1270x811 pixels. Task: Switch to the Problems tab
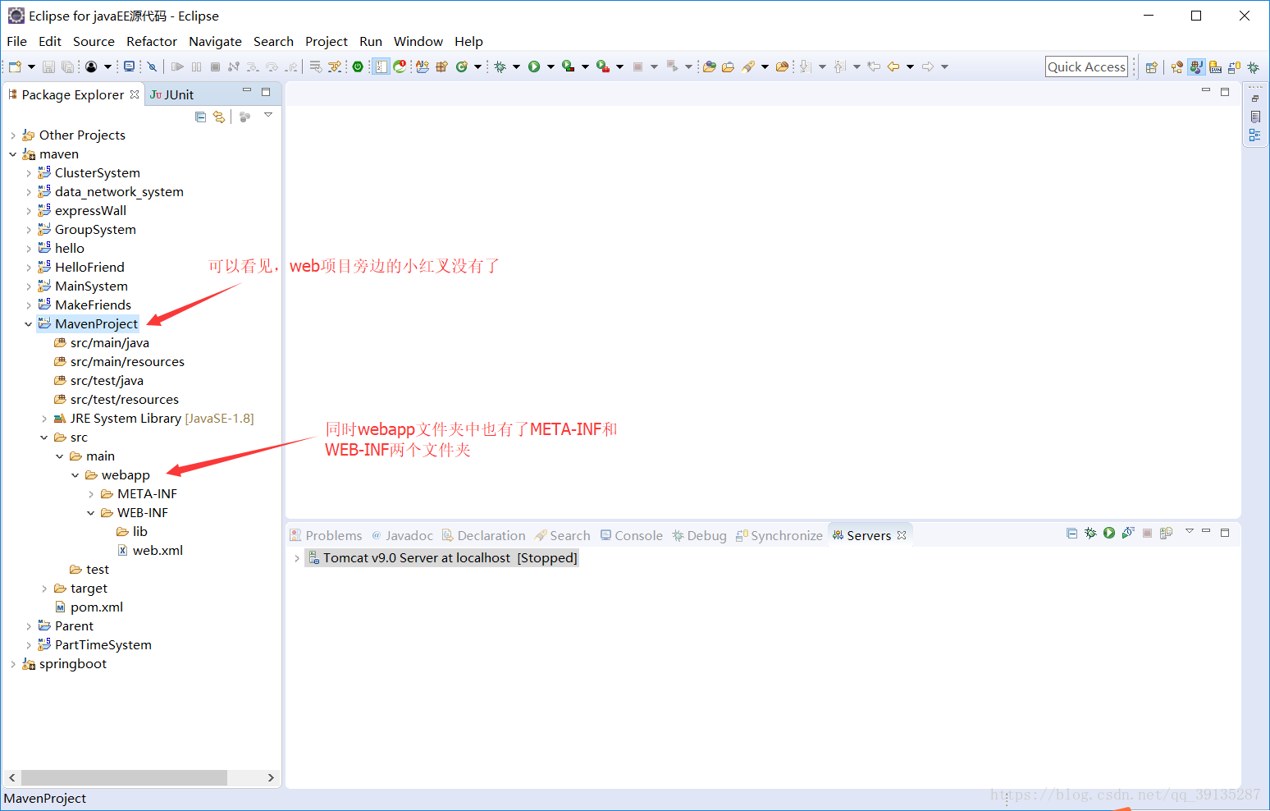[x=327, y=535]
